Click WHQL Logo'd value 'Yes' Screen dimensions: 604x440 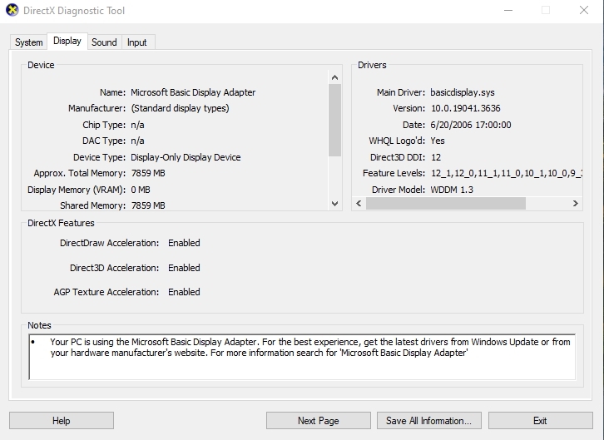tap(438, 141)
